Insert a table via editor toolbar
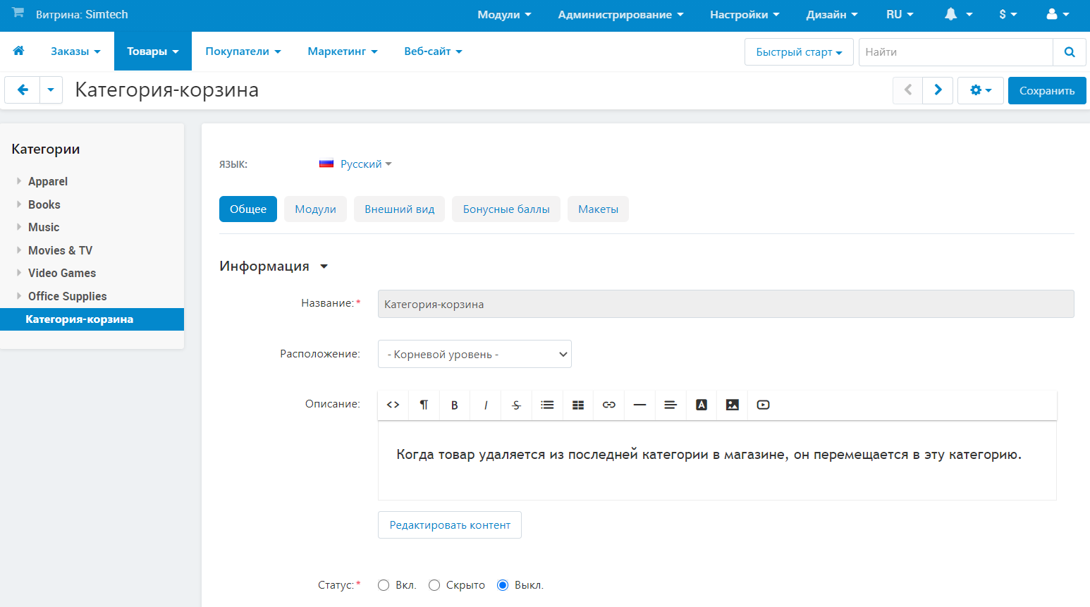 (578, 405)
